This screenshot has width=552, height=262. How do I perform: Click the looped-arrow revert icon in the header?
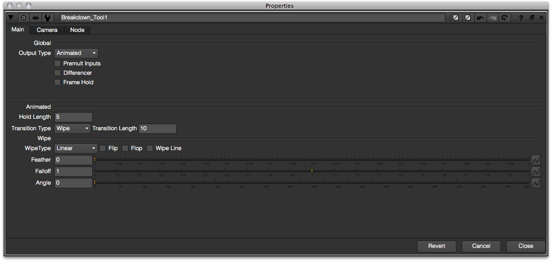pos(504,18)
